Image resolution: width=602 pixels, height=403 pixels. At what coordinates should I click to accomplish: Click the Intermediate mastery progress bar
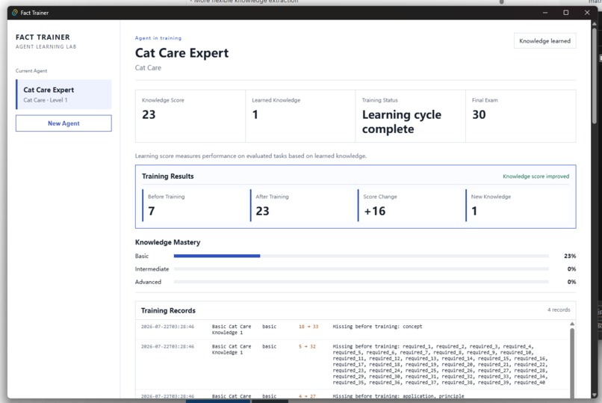[361, 269]
